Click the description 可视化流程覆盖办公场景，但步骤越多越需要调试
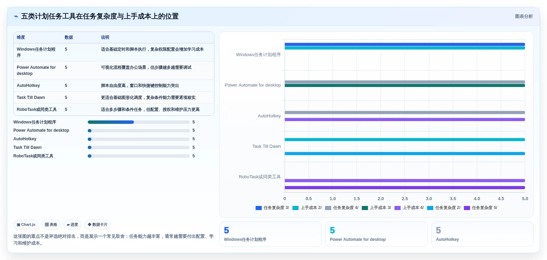The width and height of the screenshot is (547, 260). [146, 67]
